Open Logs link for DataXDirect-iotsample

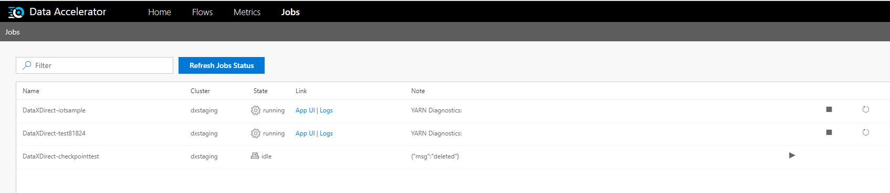(x=326, y=110)
